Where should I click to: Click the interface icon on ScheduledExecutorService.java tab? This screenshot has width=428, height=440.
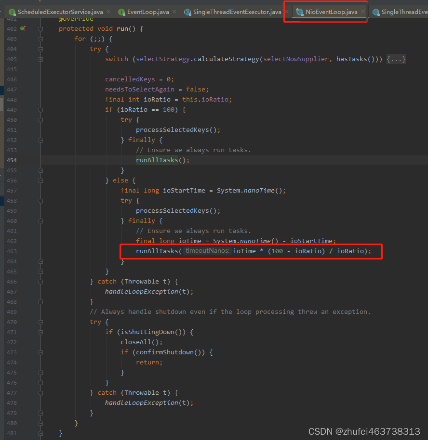coord(12,12)
